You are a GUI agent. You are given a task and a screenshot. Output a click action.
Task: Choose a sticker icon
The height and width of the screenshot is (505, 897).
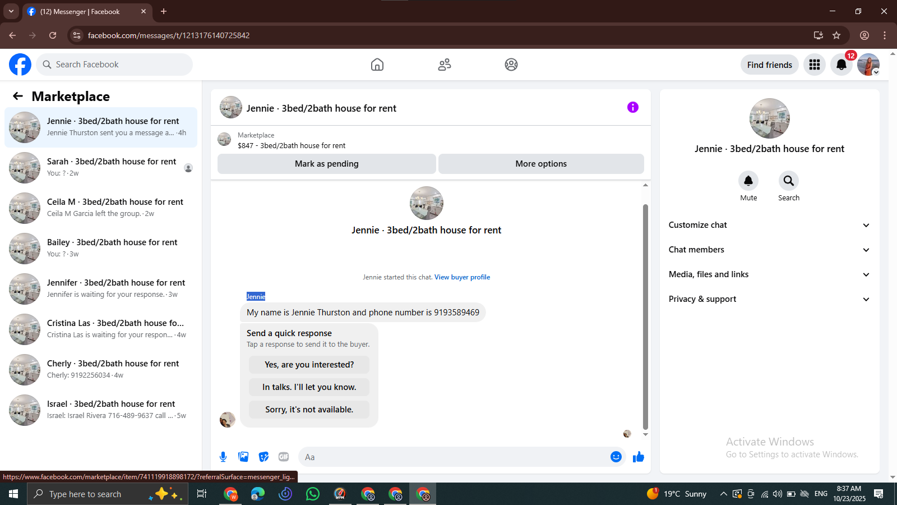tap(263, 457)
